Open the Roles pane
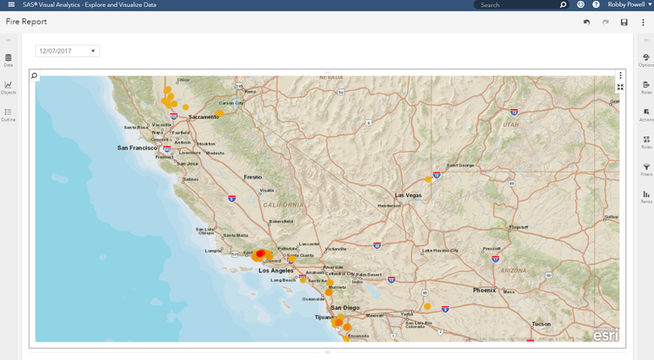This screenshot has height=360, width=654. (x=646, y=88)
